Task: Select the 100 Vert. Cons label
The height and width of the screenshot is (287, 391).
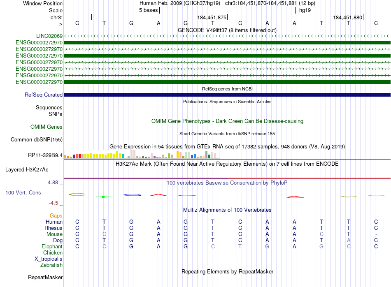Action: tap(23, 192)
